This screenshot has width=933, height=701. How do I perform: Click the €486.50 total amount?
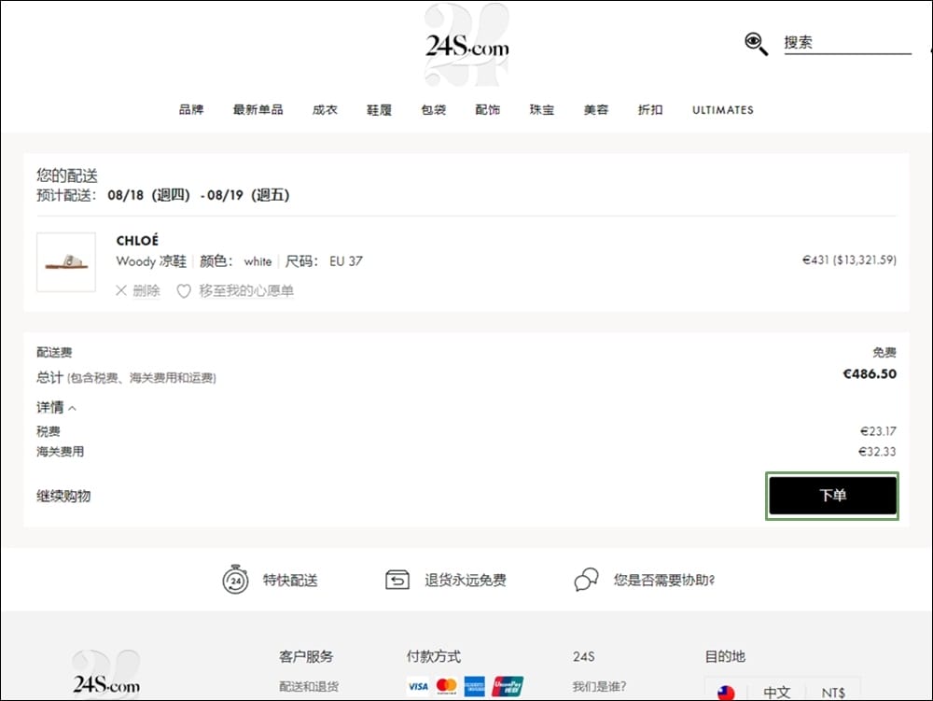(x=870, y=373)
